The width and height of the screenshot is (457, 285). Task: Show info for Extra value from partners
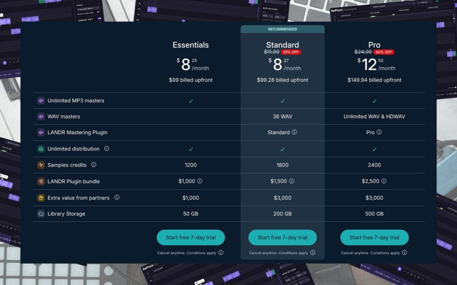[x=117, y=197]
